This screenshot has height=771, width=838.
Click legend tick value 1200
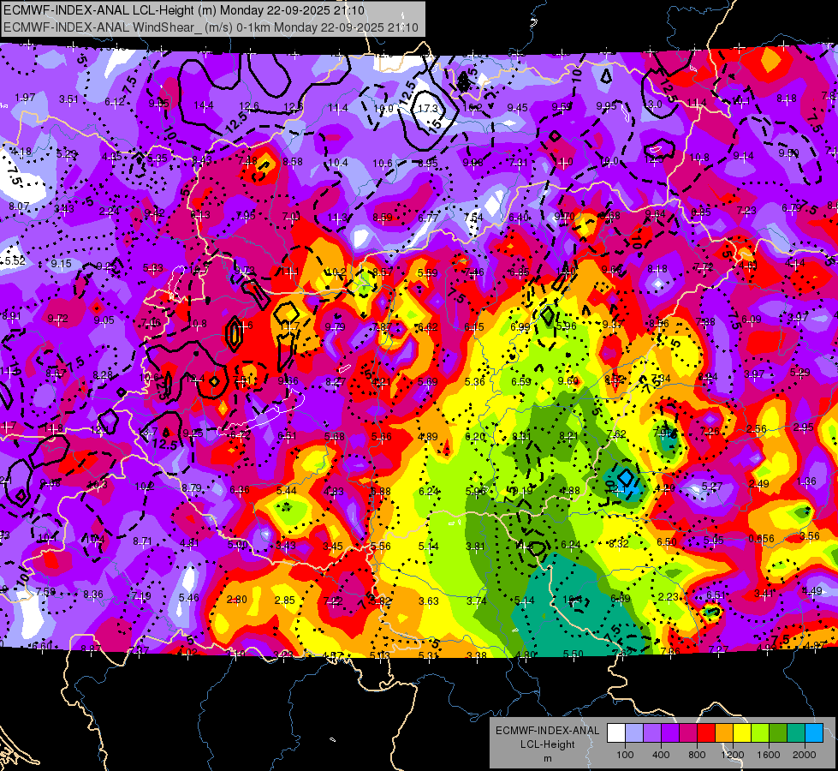pos(733,755)
